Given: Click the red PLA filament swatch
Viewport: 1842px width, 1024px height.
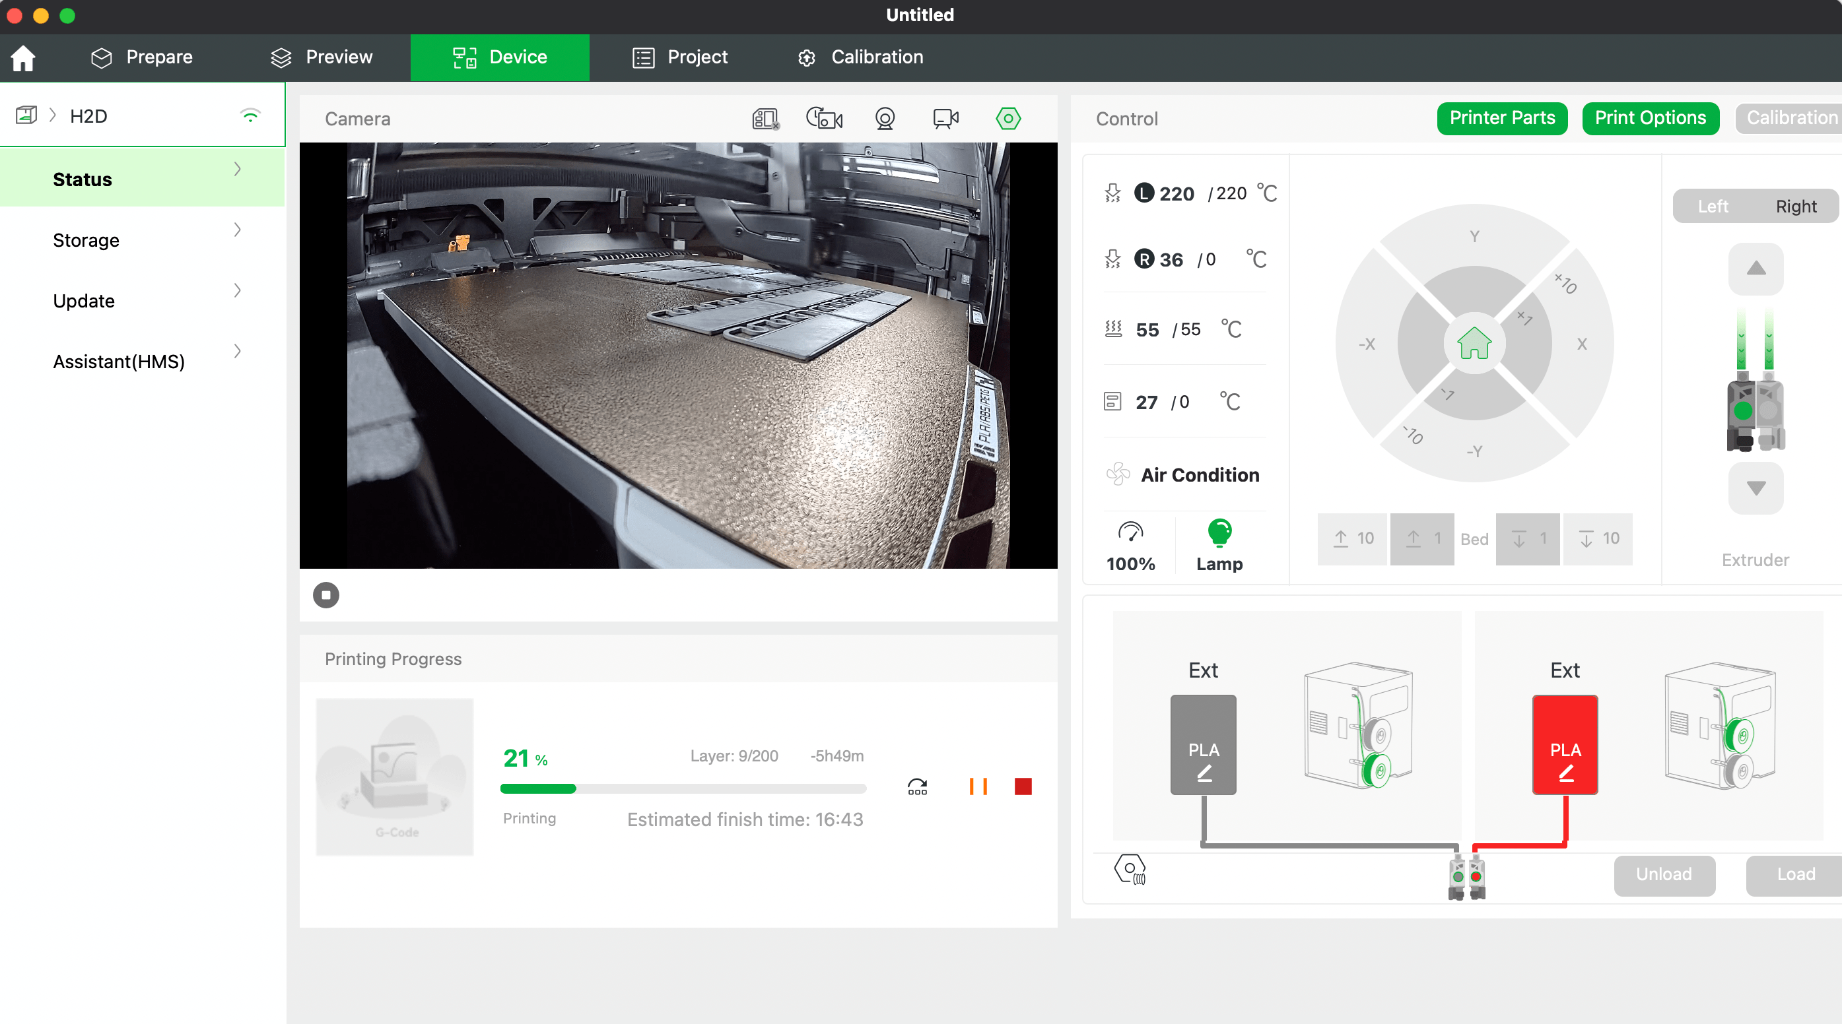Looking at the screenshot, I should 1565,745.
